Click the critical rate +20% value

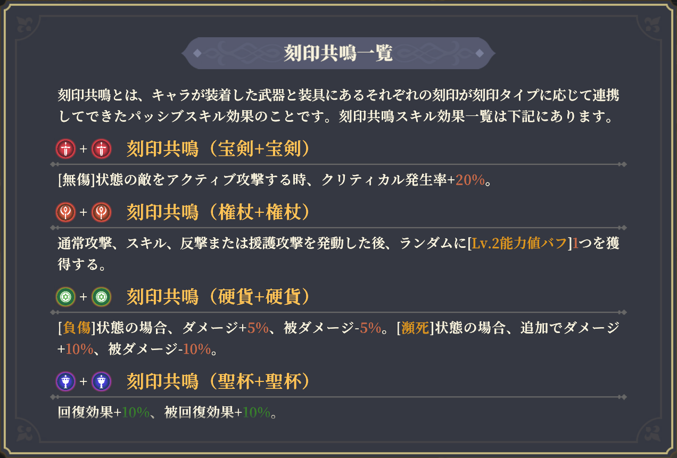(x=470, y=180)
